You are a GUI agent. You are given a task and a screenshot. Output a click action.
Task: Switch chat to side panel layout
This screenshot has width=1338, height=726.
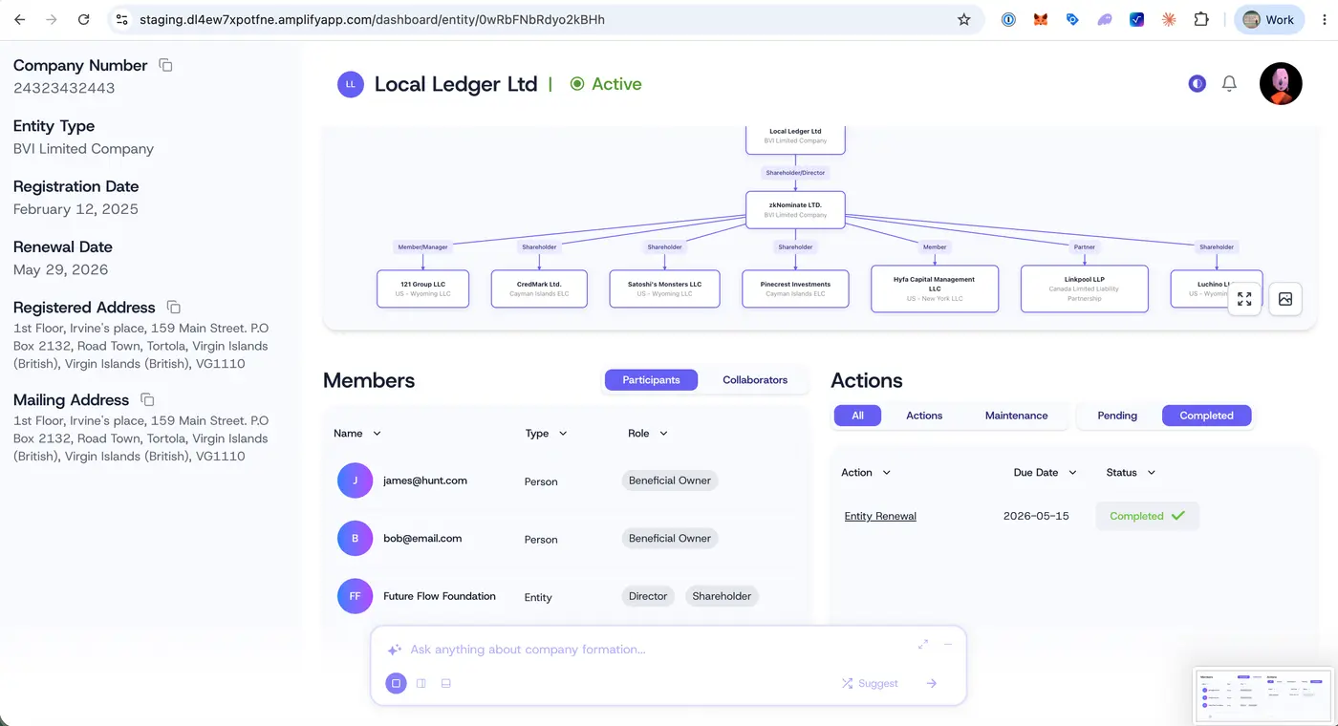421,683
